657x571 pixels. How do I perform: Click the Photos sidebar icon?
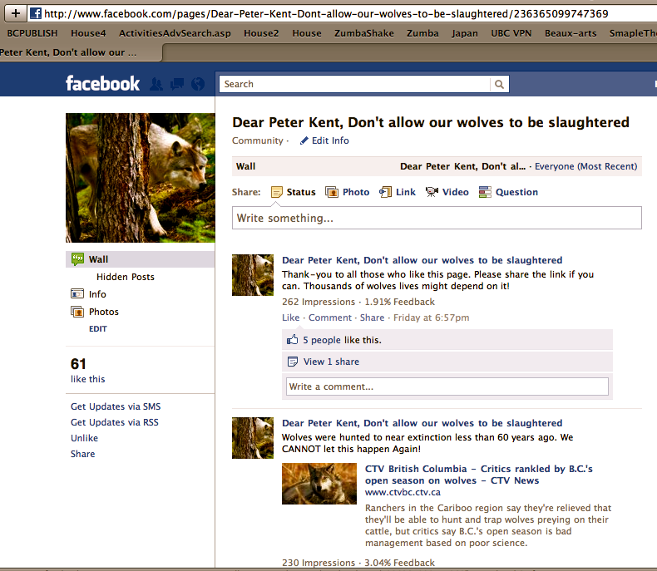(77, 312)
